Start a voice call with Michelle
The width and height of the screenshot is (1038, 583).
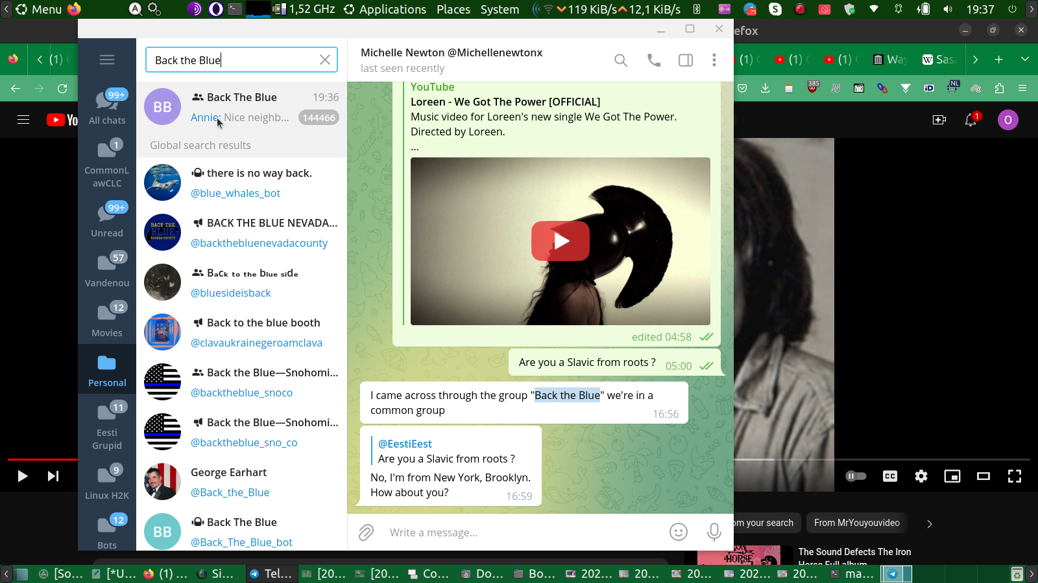(x=654, y=60)
